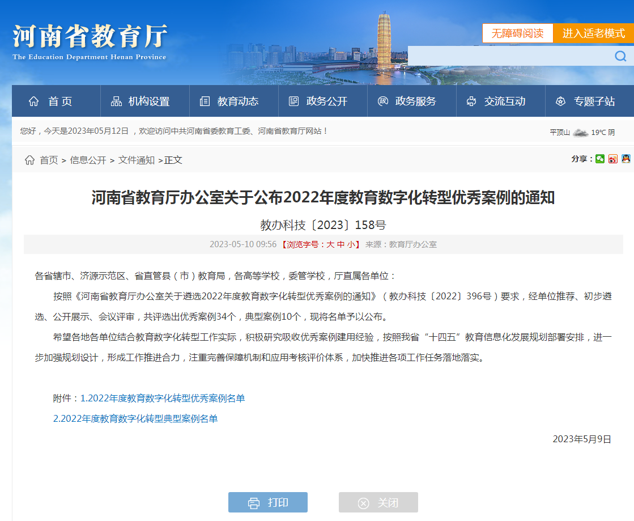Click the document number 教办科技〔2023〕158号
Screen dimensions: 634x521
pos(323,225)
